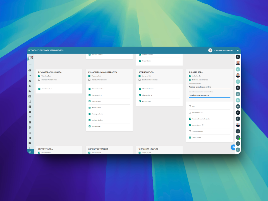Screen dimensions: 268x201
Task: Open the chat bubbles icon in header
Action: [238, 51]
